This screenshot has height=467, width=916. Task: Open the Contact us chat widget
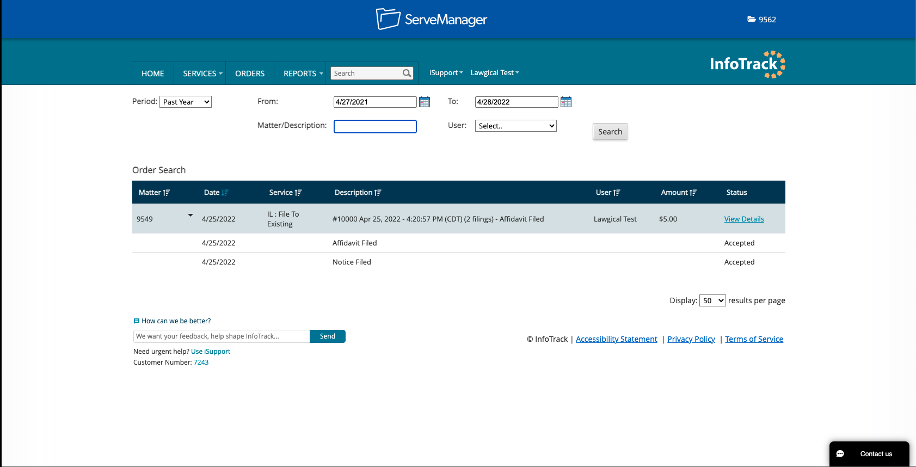coord(869,453)
